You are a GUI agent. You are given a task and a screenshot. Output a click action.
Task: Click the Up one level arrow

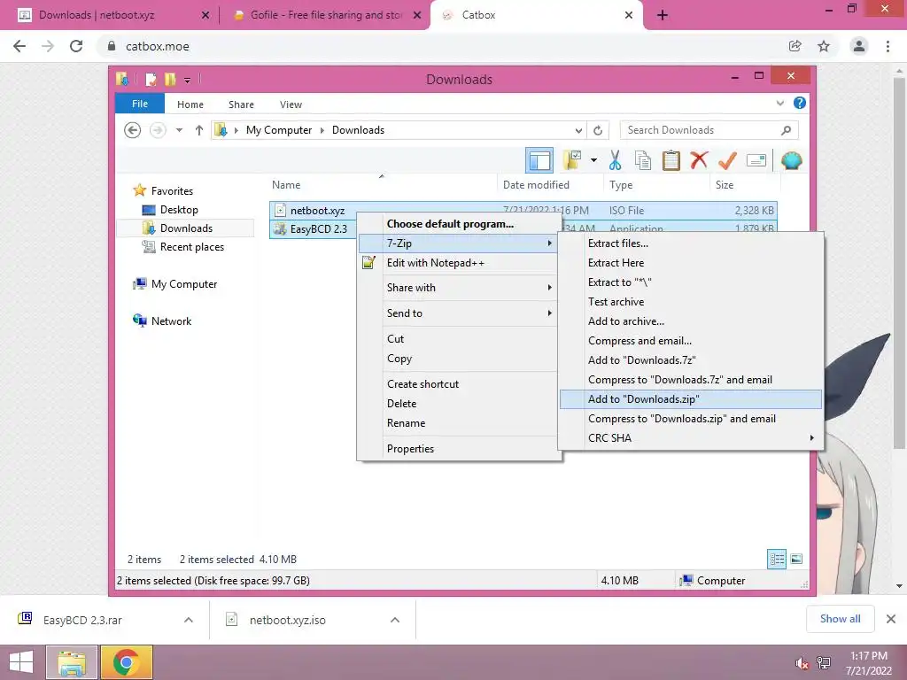tap(199, 130)
